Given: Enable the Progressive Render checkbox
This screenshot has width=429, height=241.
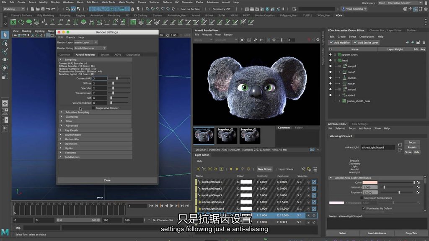Looking at the screenshot, I should pyautogui.click(x=93, y=108).
